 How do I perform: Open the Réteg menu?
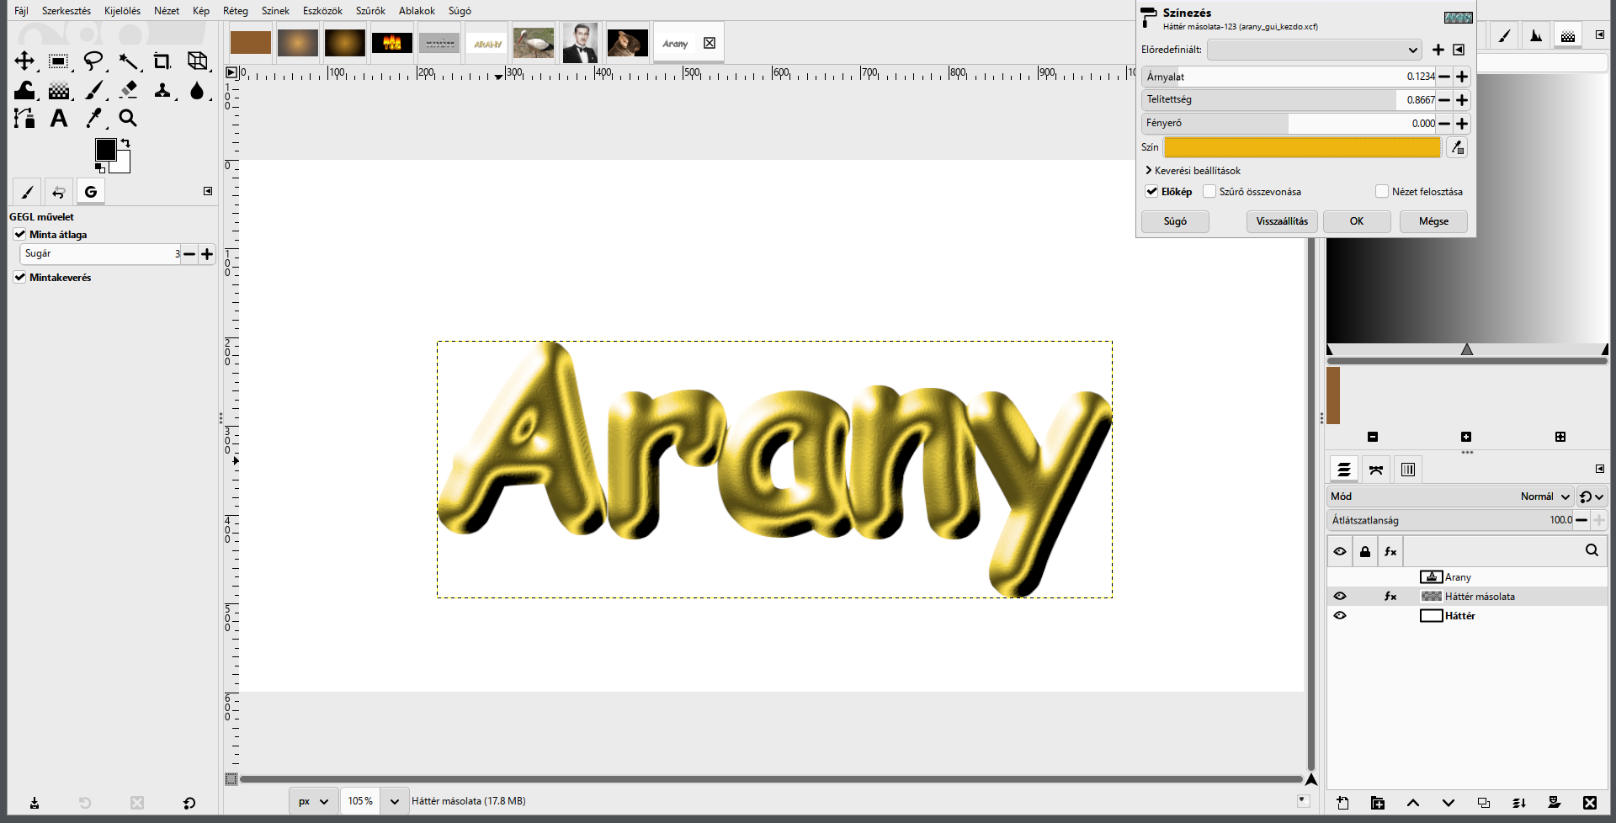[236, 11]
